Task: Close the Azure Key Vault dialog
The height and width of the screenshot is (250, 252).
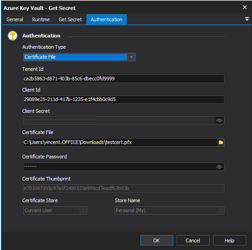Action: [245, 7]
